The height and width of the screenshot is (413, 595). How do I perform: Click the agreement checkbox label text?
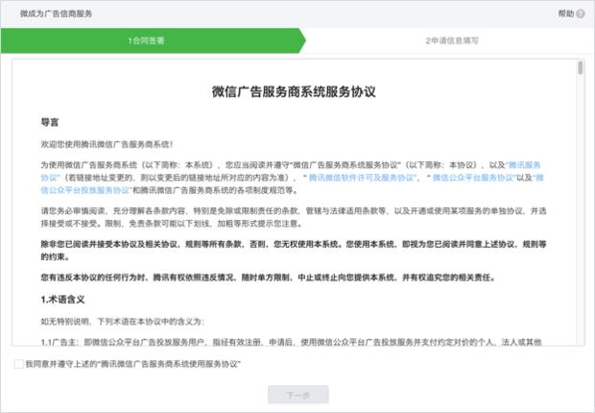[132, 364]
